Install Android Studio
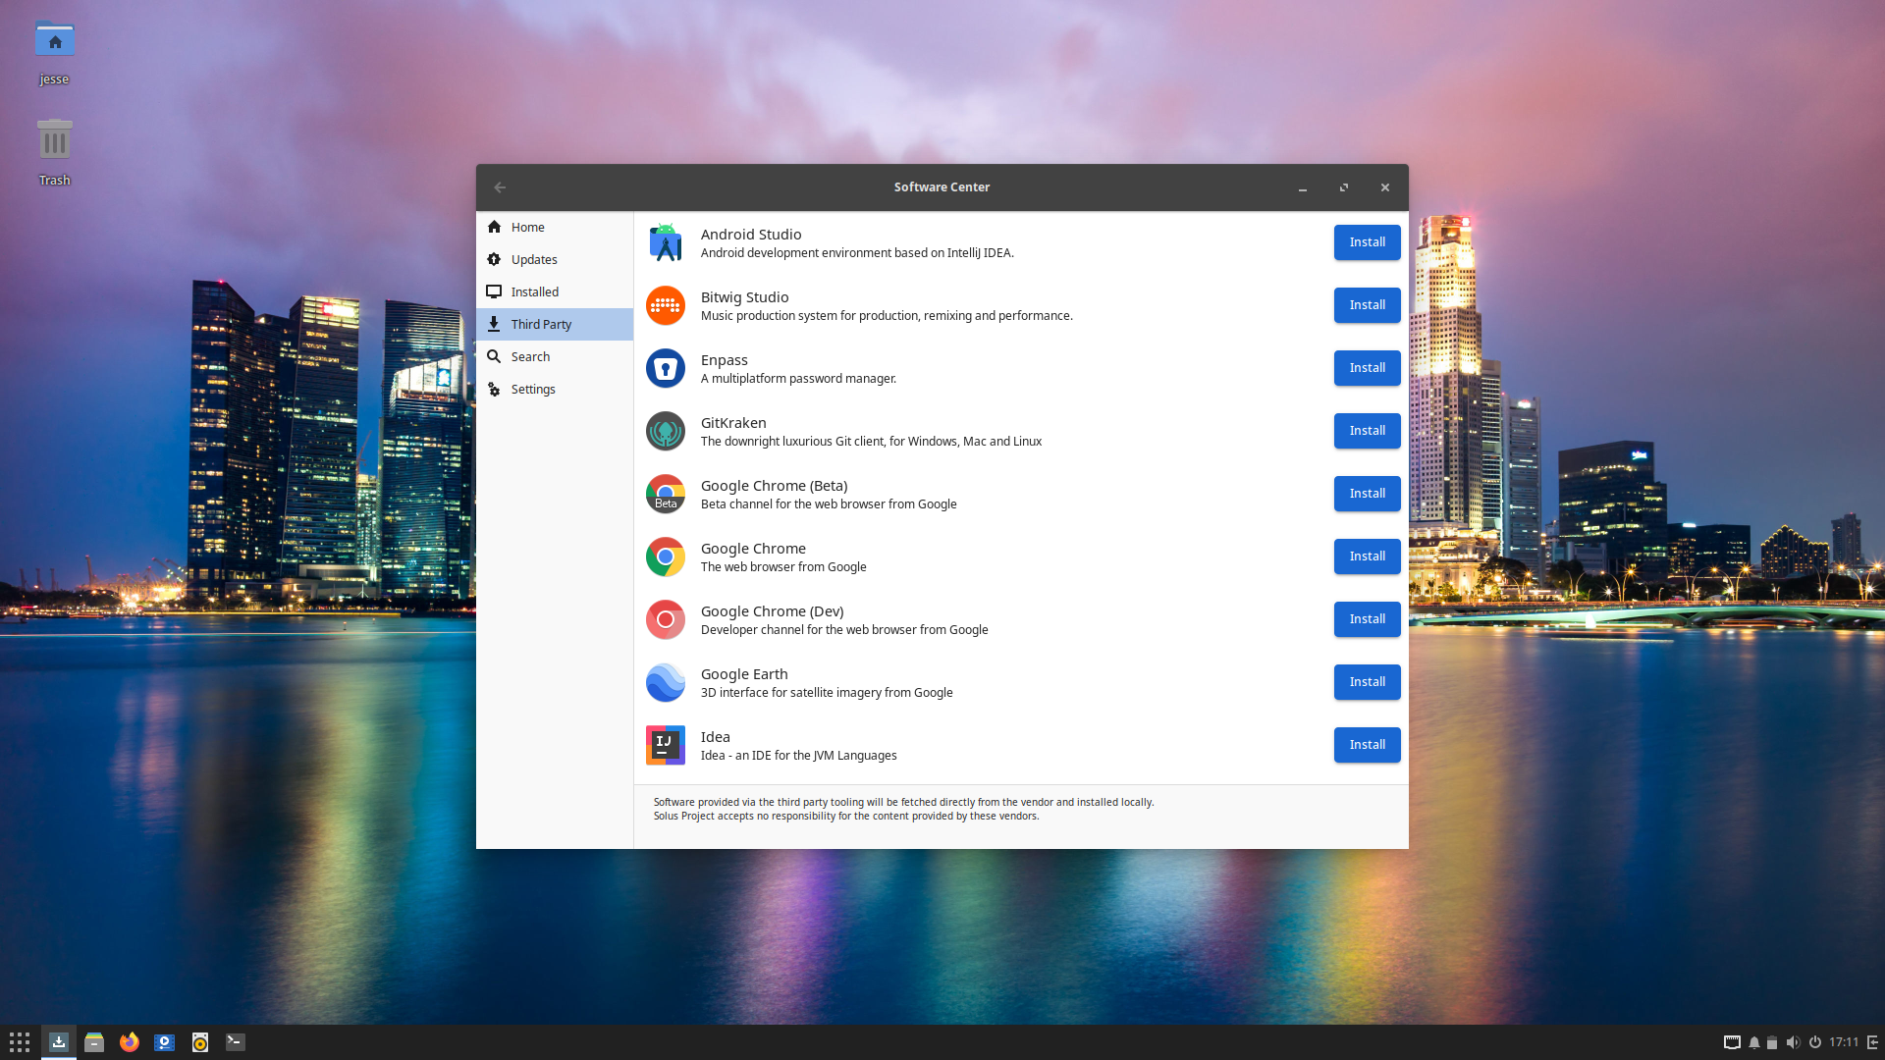1885x1060 pixels. tap(1367, 242)
